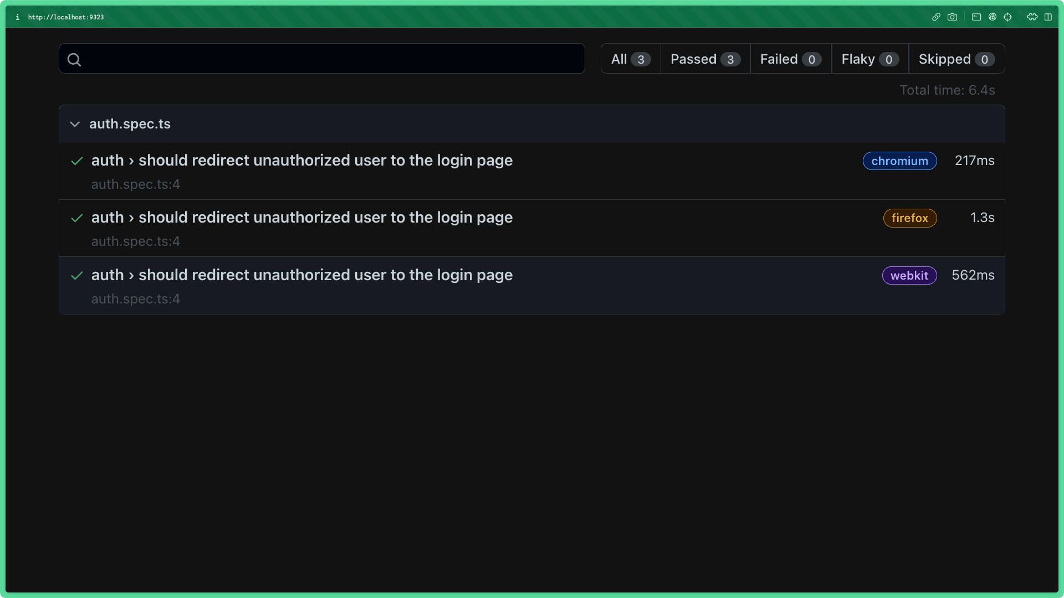The image size is (1064, 598).
Task: Take a screenshot with the camera icon
Action: 952,17
